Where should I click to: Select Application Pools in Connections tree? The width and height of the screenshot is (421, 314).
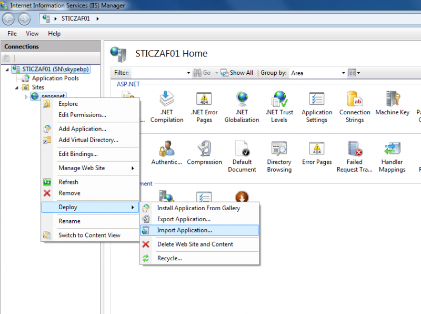55,78
